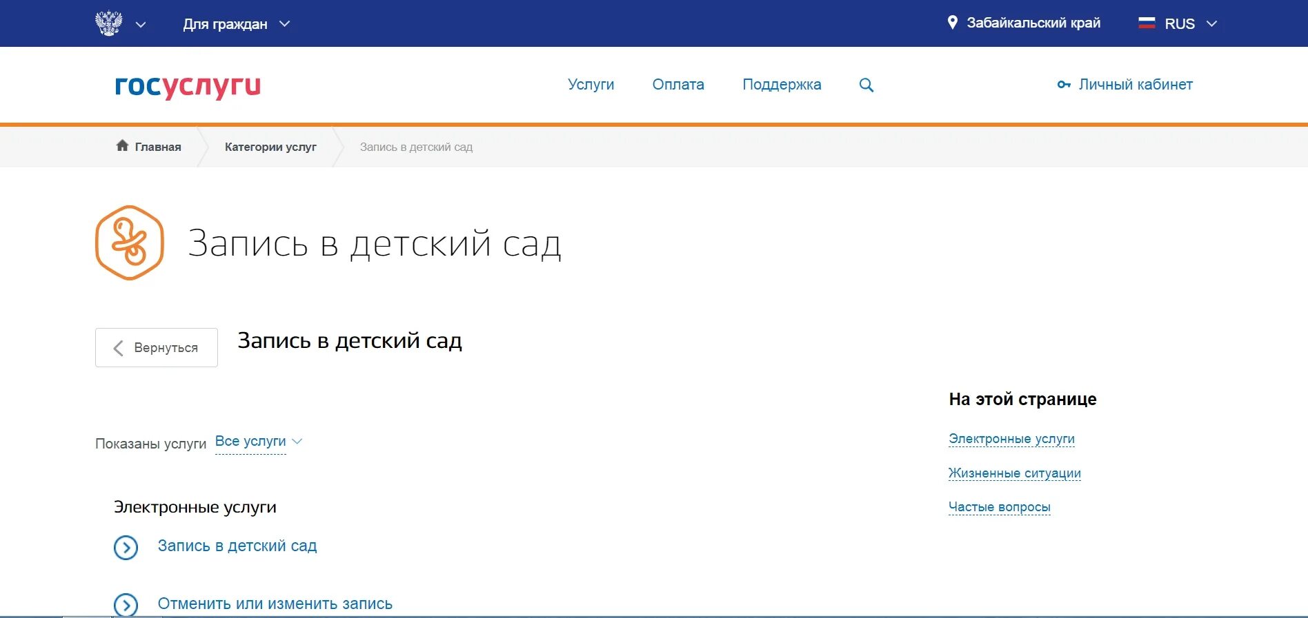This screenshot has height=618, width=1308.
Task: Click the search magnifier icon
Action: coord(866,85)
